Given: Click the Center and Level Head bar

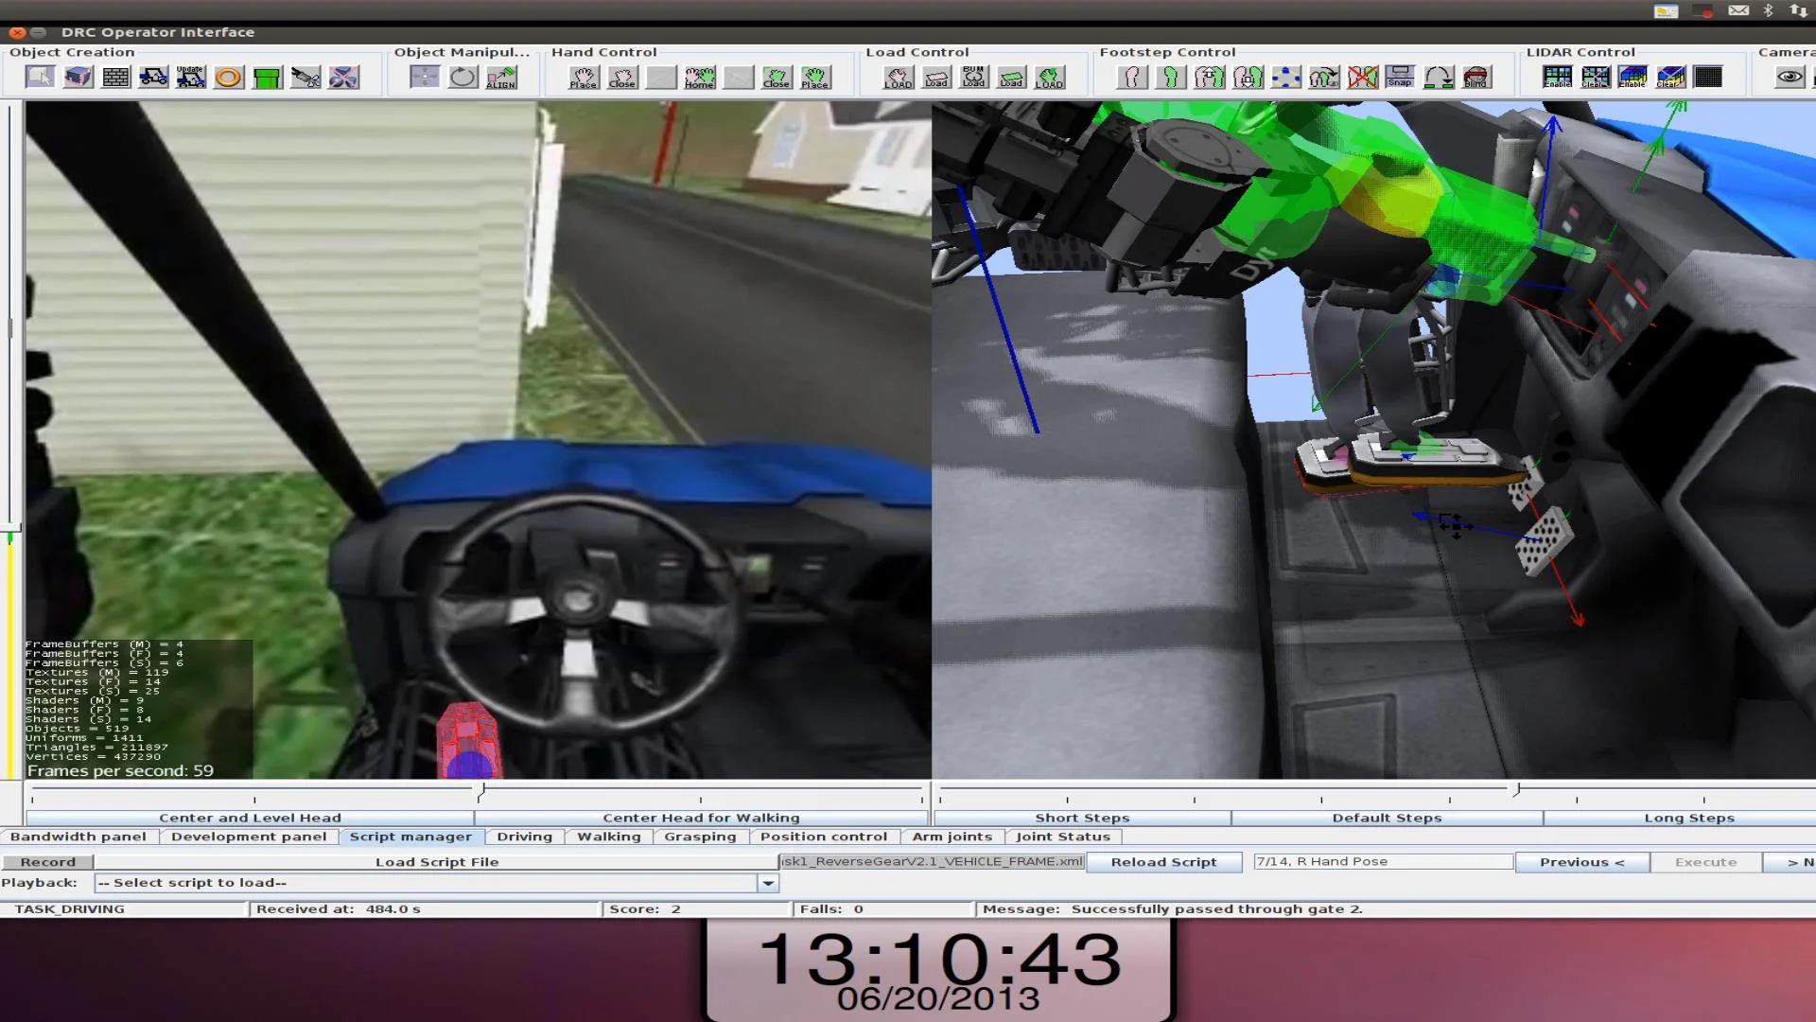Looking at the screenshot, I should (x=251, y=817).
